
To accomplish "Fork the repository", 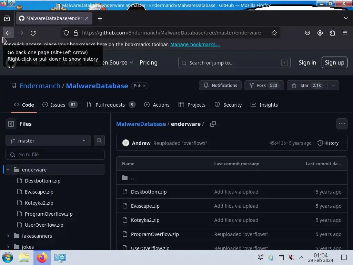I will (x=264, y=86).
